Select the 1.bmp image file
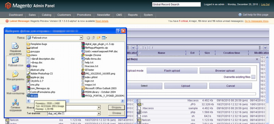The width and height of the screenshot is (274, 124). pos(32,66)
